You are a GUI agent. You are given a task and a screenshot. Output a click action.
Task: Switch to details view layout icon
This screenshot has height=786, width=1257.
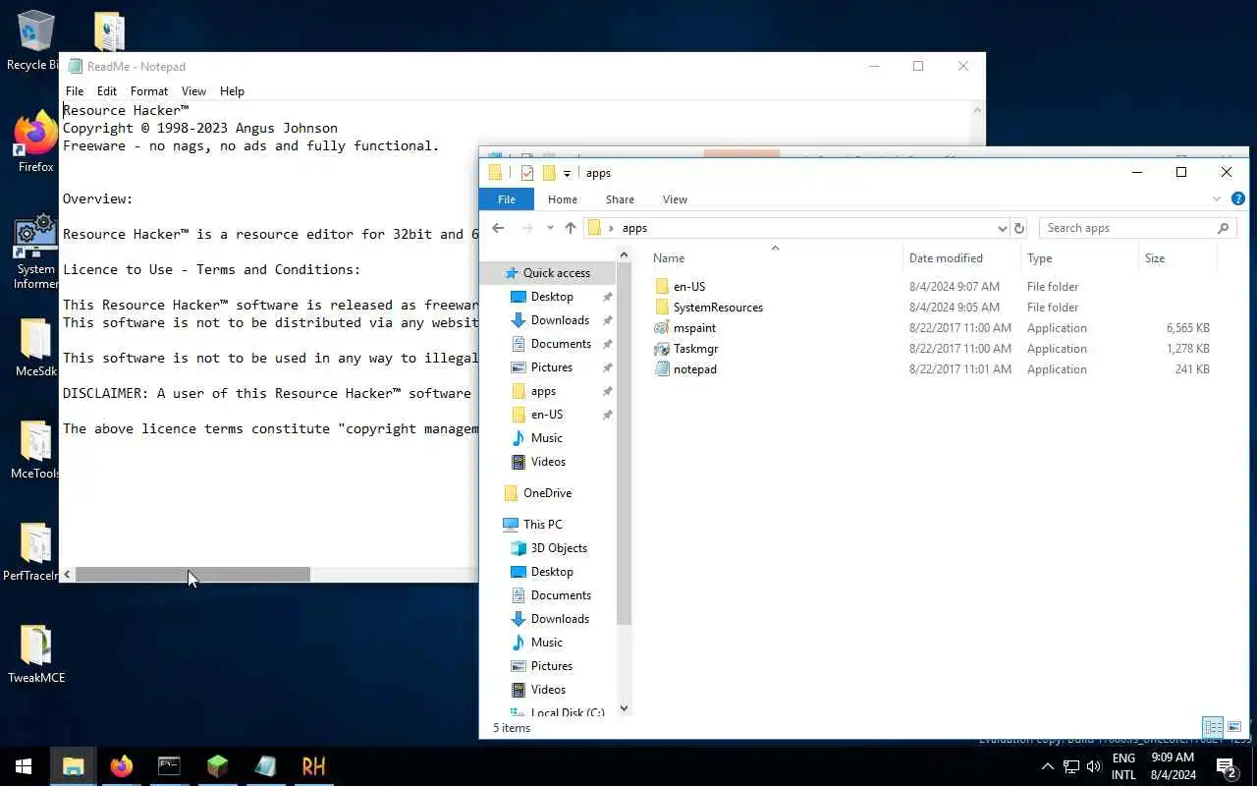[1213, 727]
